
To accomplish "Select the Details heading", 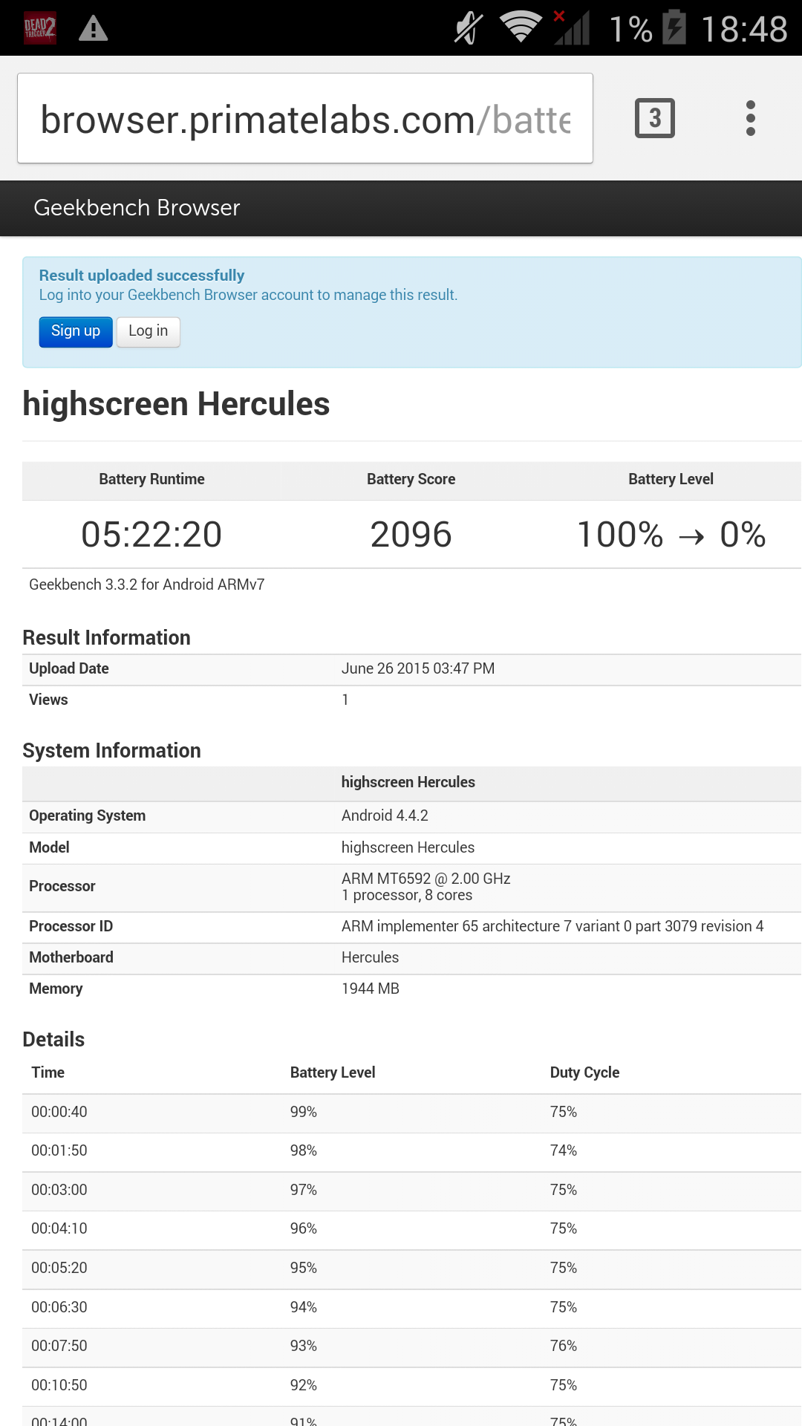I will 53,1040.
